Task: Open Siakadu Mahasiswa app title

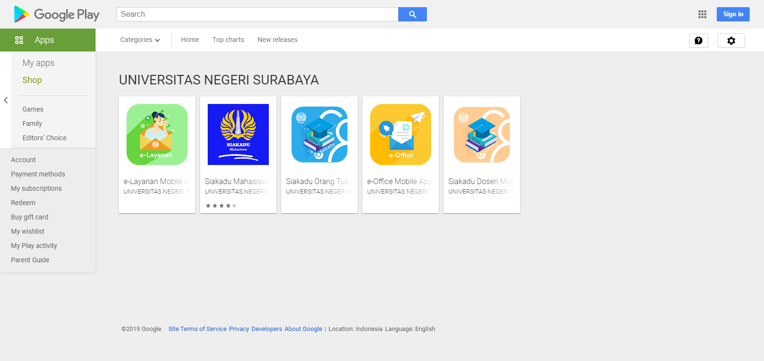Action: pos(238,181)
